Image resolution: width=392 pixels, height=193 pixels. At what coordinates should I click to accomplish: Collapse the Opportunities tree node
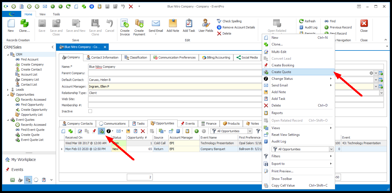point(8,95)
